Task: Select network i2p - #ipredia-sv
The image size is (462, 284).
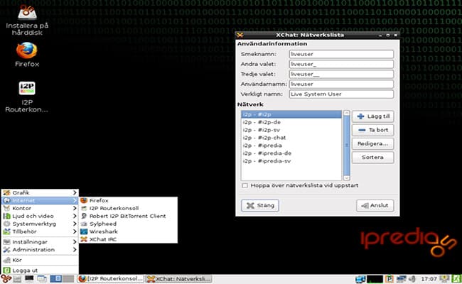Action: (291, 161)
